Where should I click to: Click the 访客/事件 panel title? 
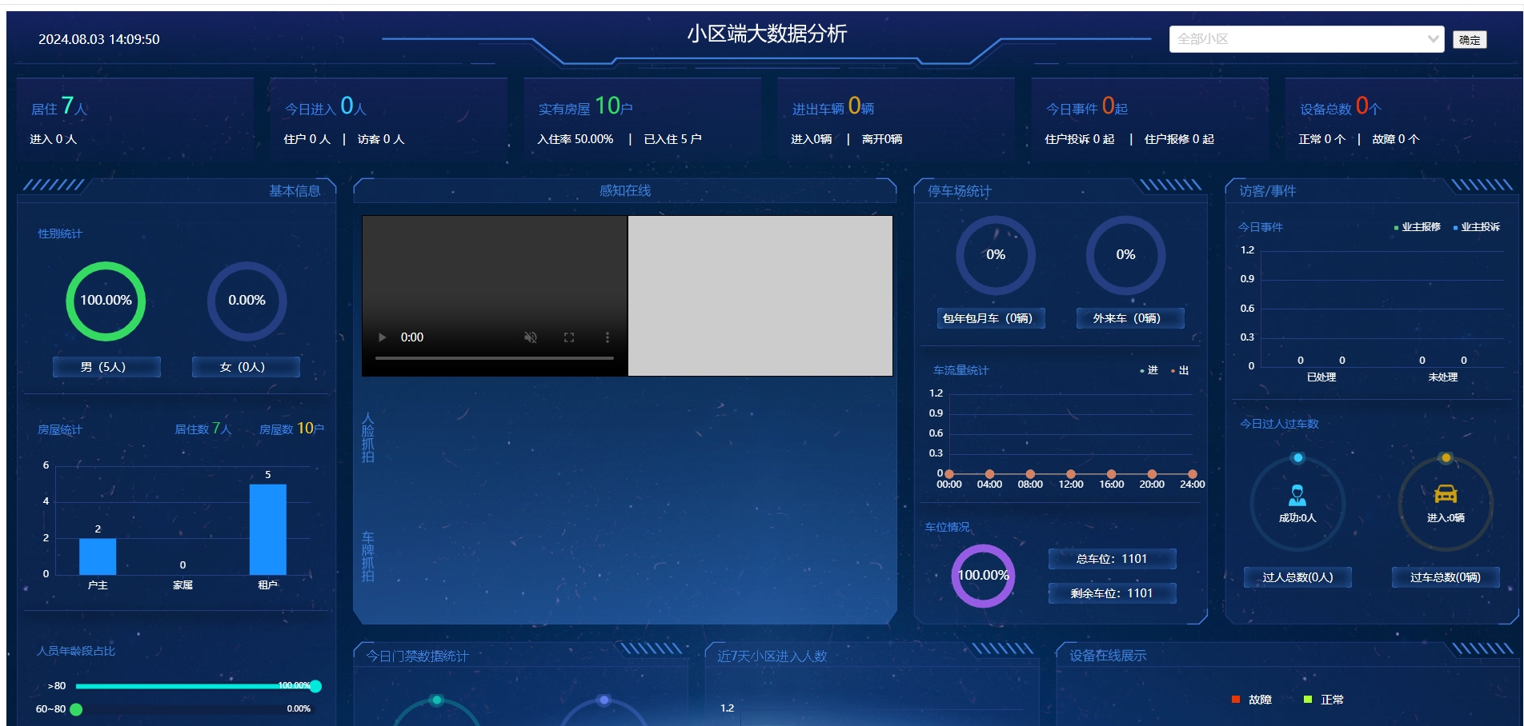[x=1268, y=191]
